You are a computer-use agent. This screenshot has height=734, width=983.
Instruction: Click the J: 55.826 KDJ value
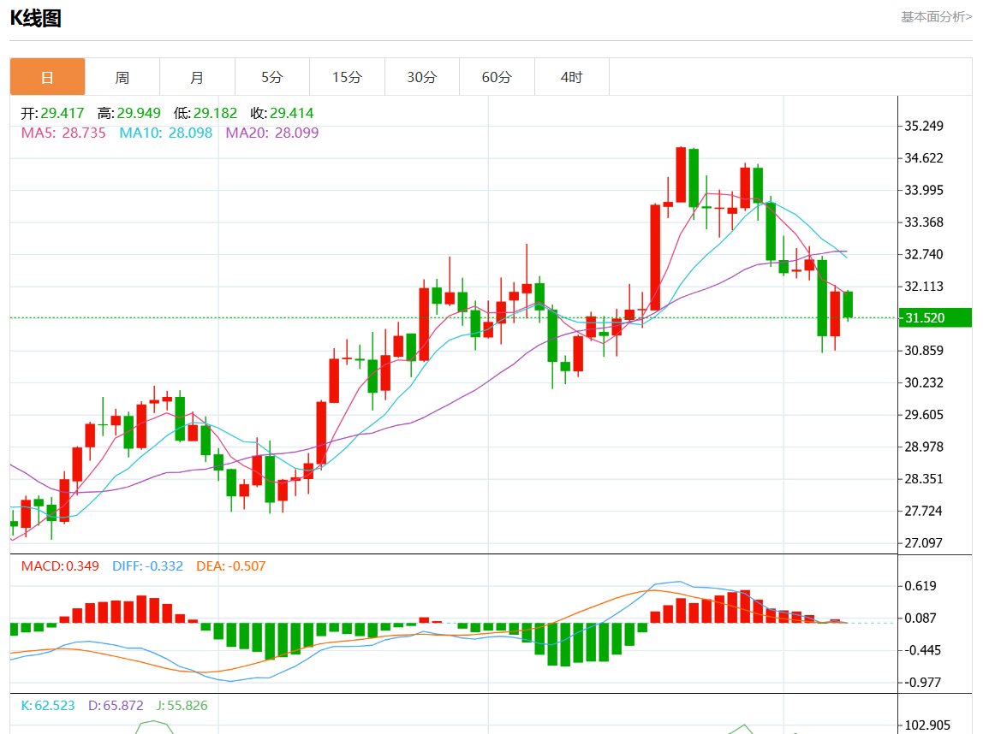click(x=182, y=705)
